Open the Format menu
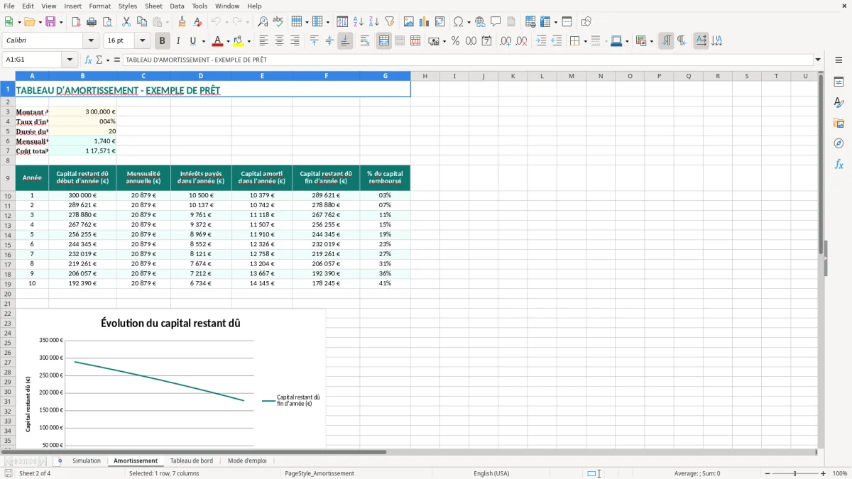The image size is (852, 479). 99,6
